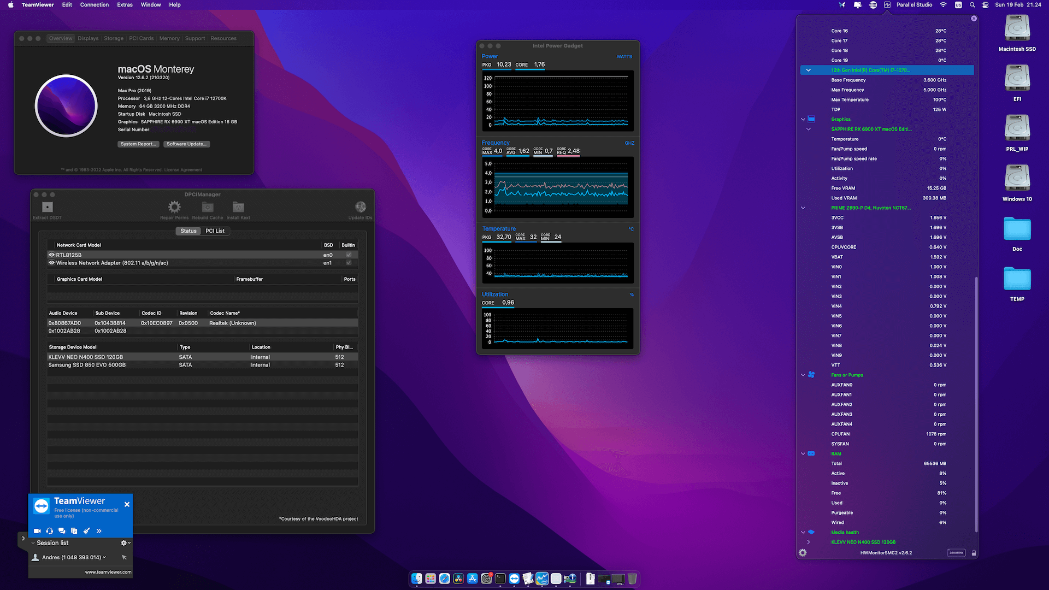The image size is (1049, 590).
Task: Open Trash in the Dock
Action: tap(632, 579)
